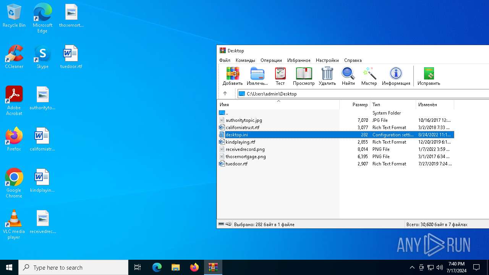Open Adobe Acrobat desktop shortcut

14,101
